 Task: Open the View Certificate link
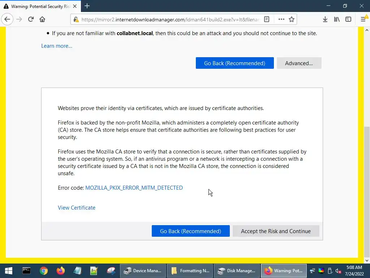click(77, 207)
